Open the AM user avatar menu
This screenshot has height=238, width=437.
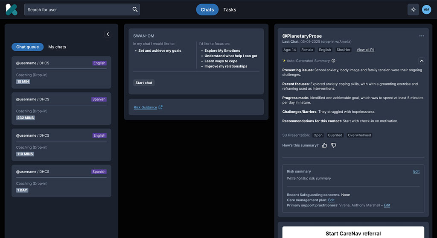(x=426, y=9)
